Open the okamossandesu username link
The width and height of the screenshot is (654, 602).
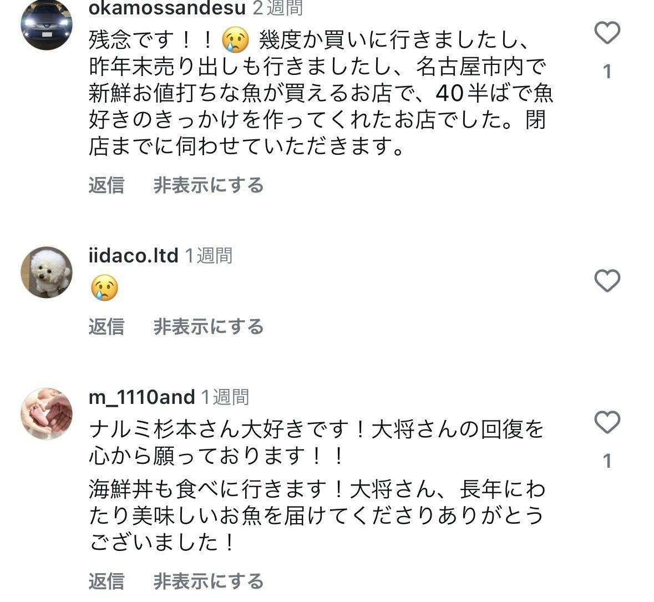pyautogui.click(x=167, y=8)
